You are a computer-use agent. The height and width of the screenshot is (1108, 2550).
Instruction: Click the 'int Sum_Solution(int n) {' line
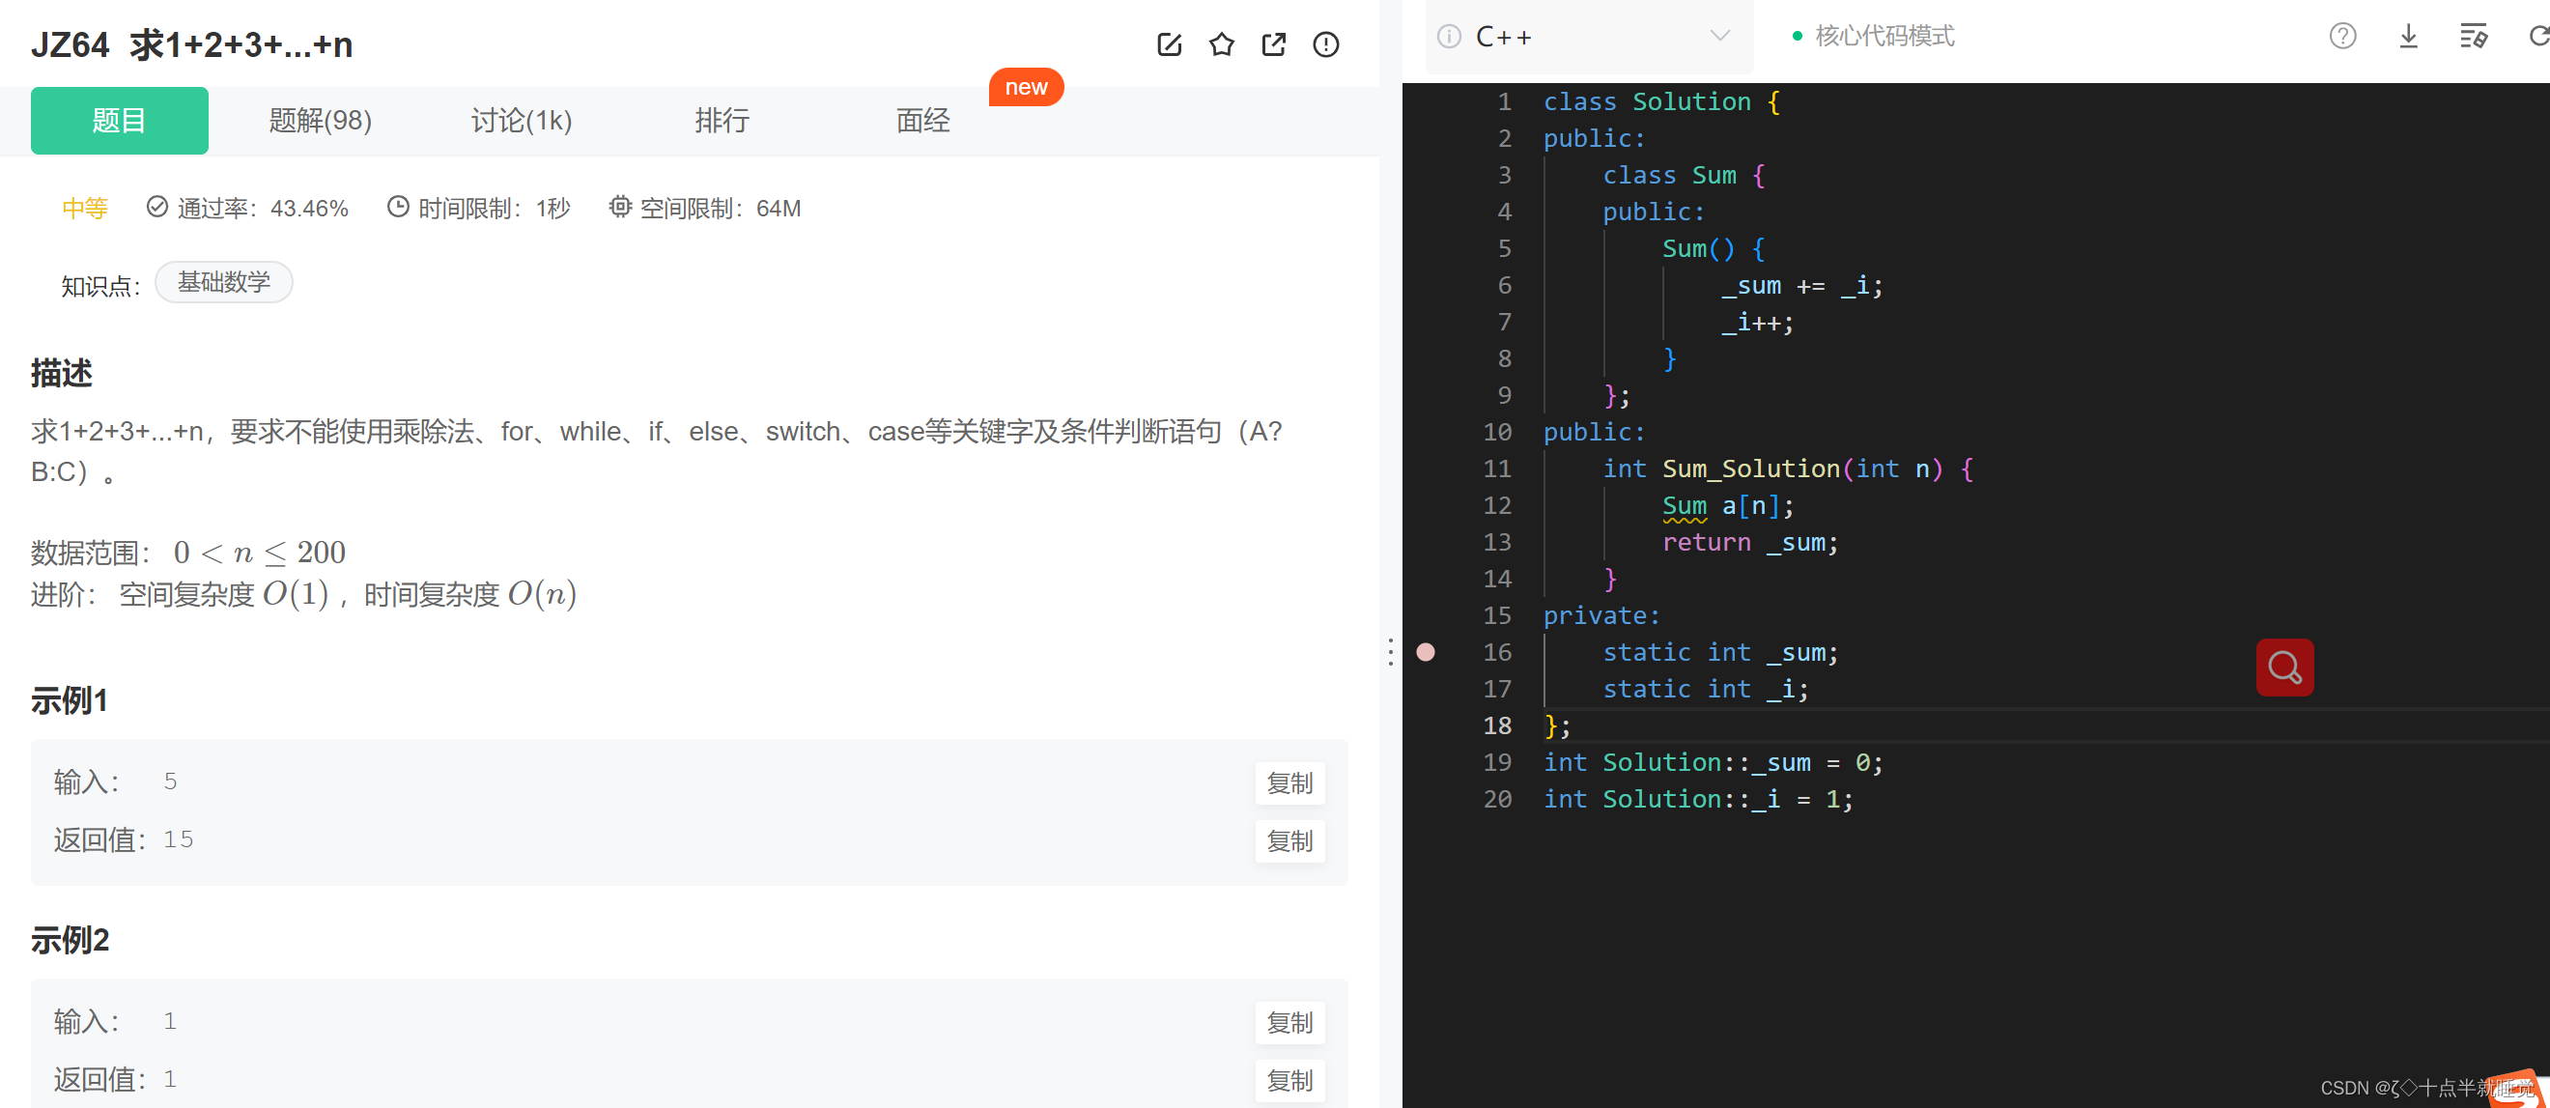pos(1788,469)
